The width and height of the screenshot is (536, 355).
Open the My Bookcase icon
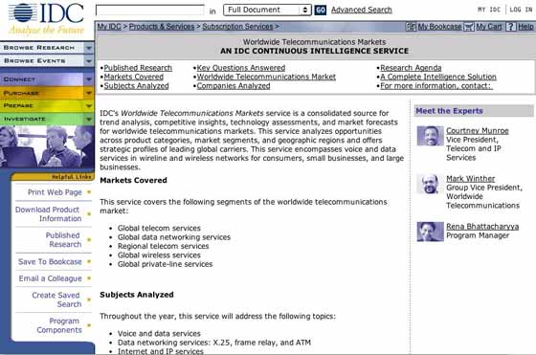[411, 27]
